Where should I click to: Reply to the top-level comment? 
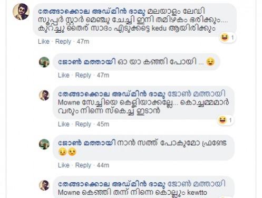pyautogui.click(x=63, y=42)
